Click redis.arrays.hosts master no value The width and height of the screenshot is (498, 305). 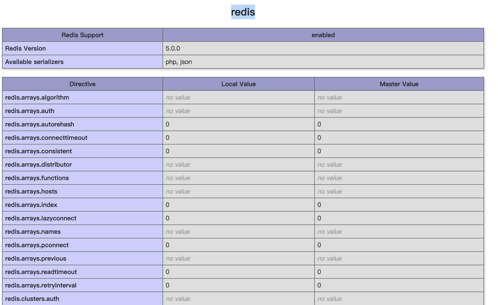coord(329,191)
